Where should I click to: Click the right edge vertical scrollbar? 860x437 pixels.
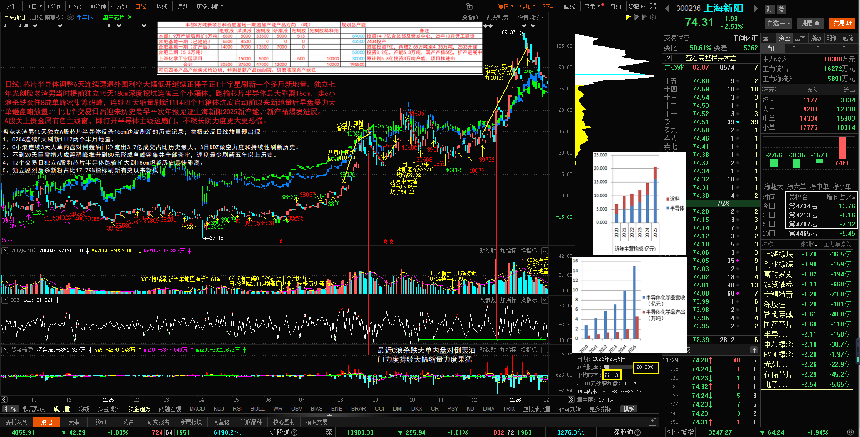858,350
